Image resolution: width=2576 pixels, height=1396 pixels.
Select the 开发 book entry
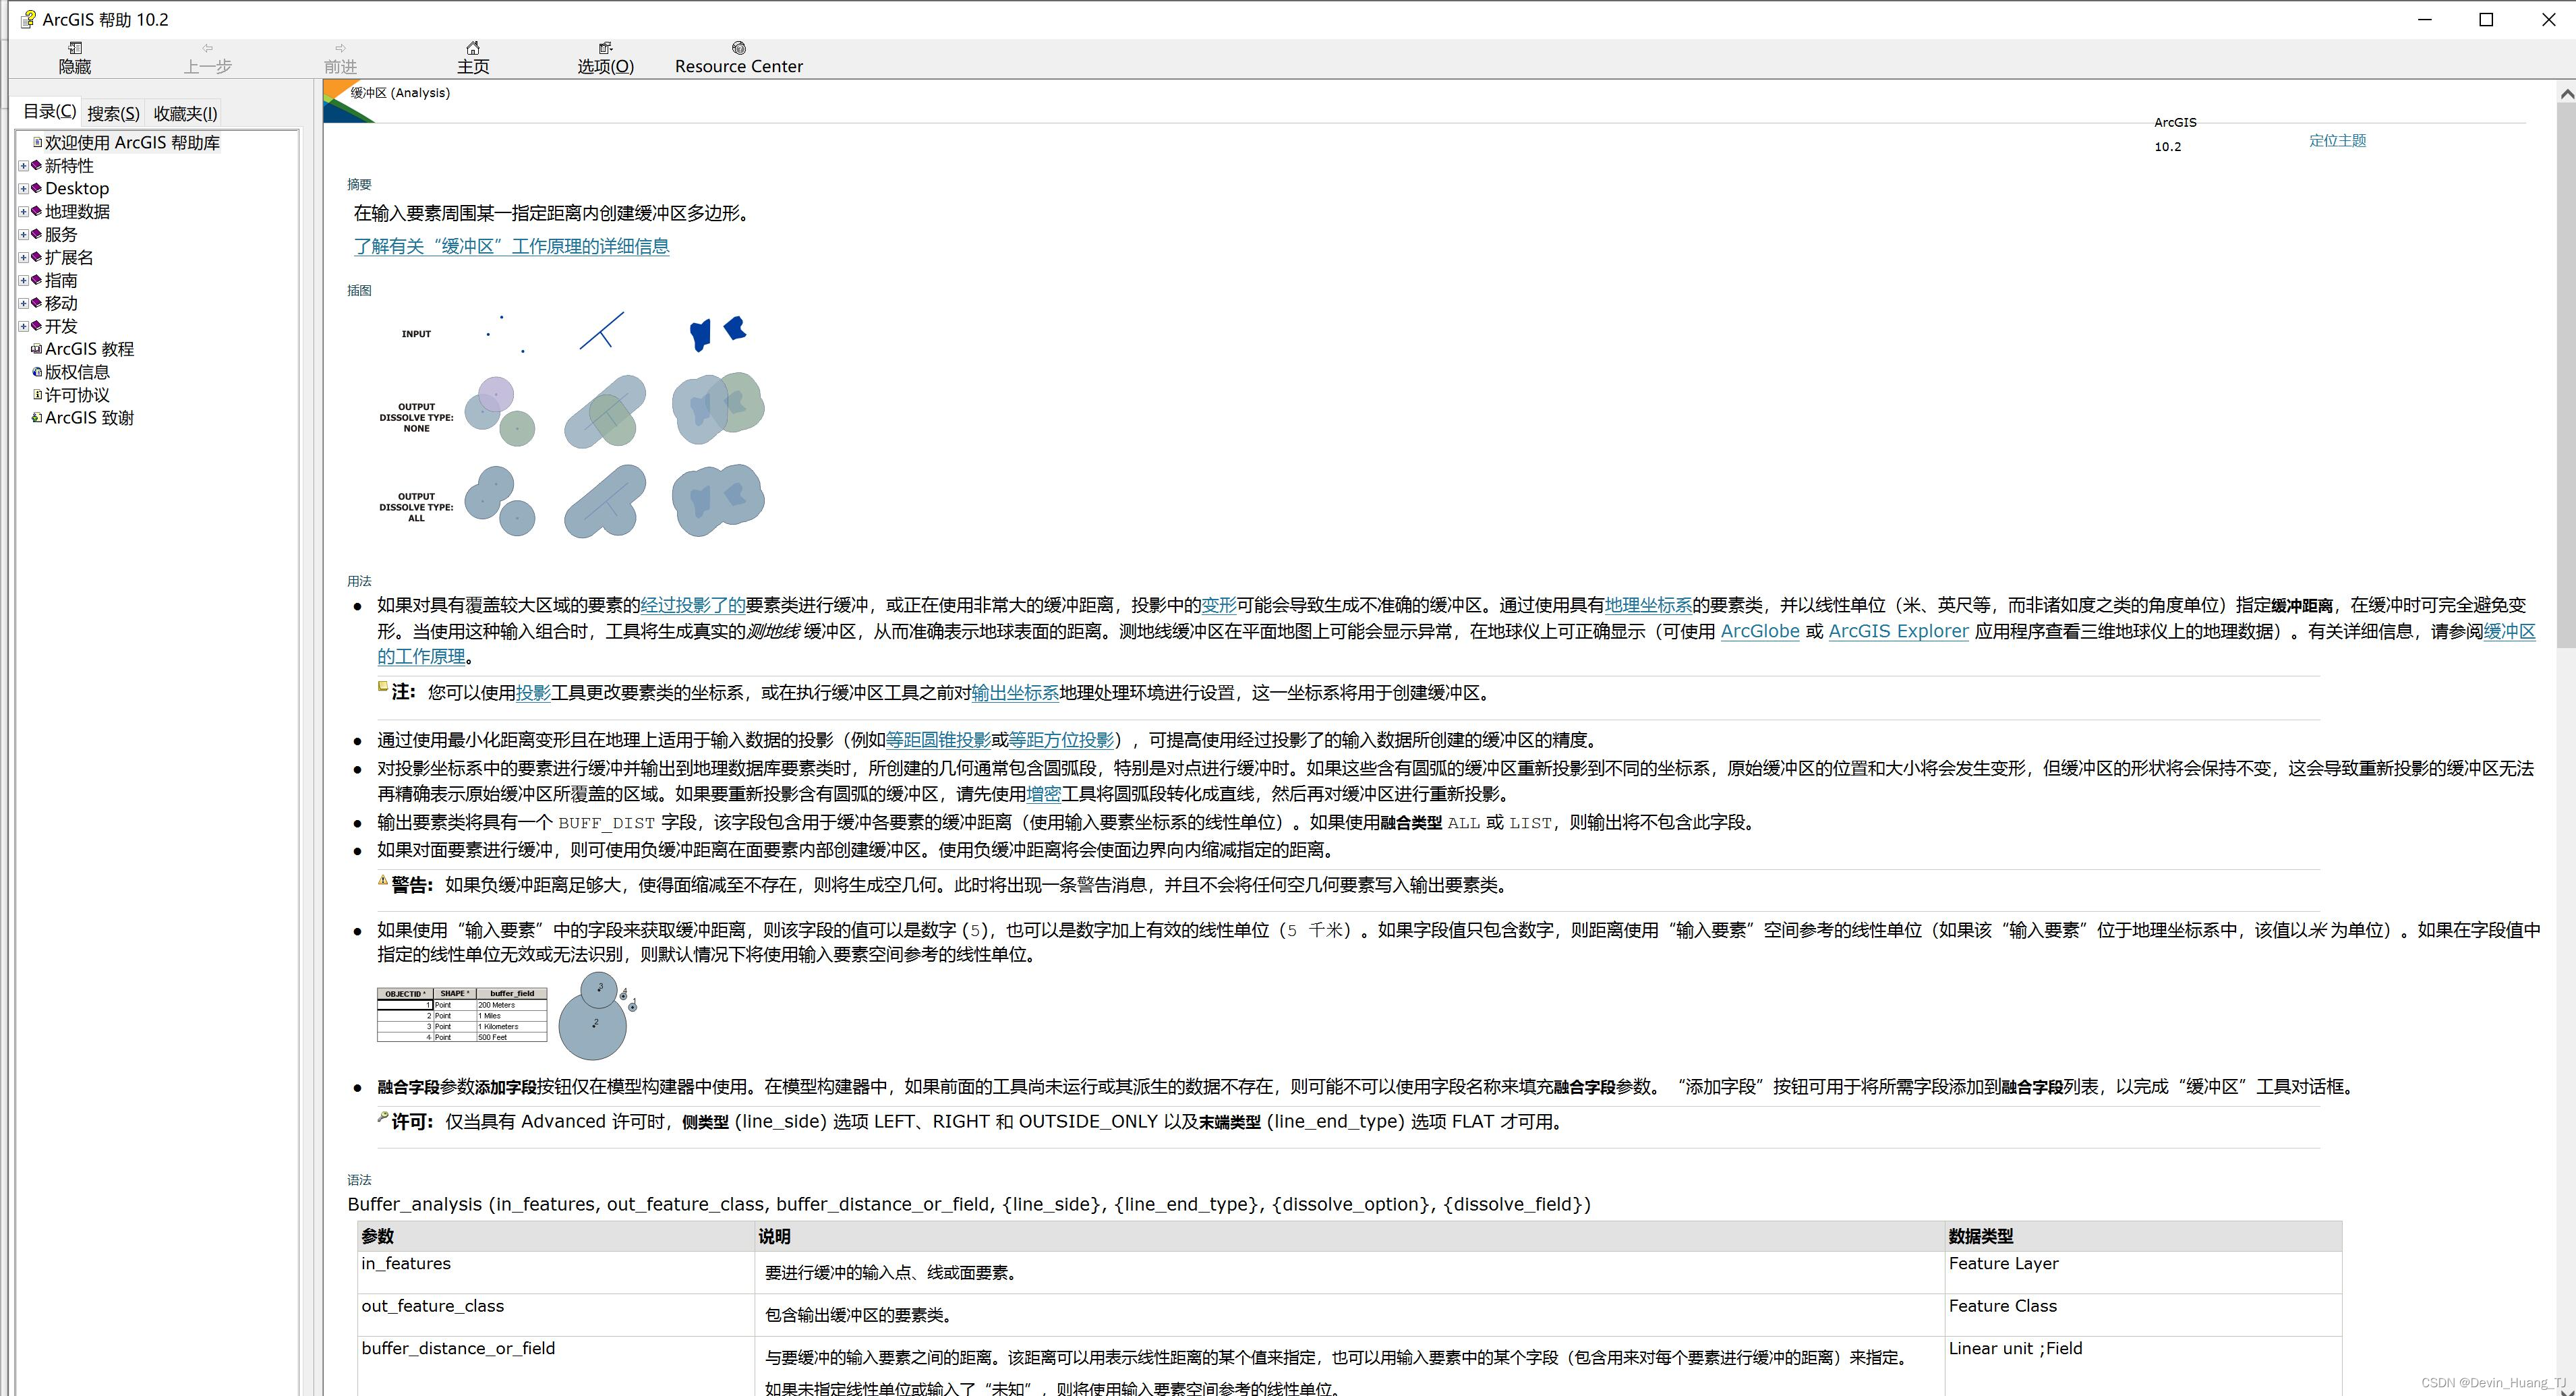pyautogui.click(x=60, y=327)
